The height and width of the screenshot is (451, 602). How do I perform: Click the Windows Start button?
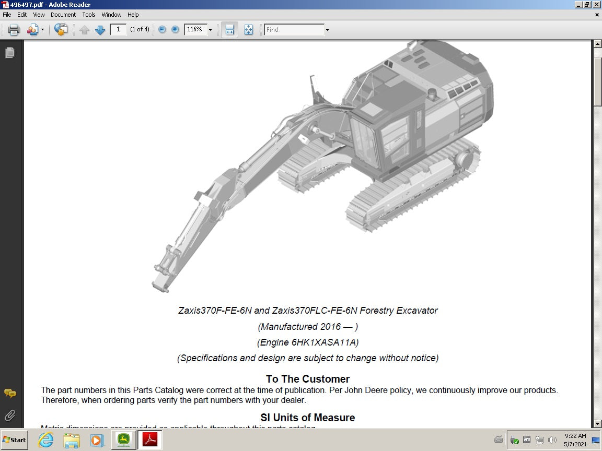coord(15,440)
